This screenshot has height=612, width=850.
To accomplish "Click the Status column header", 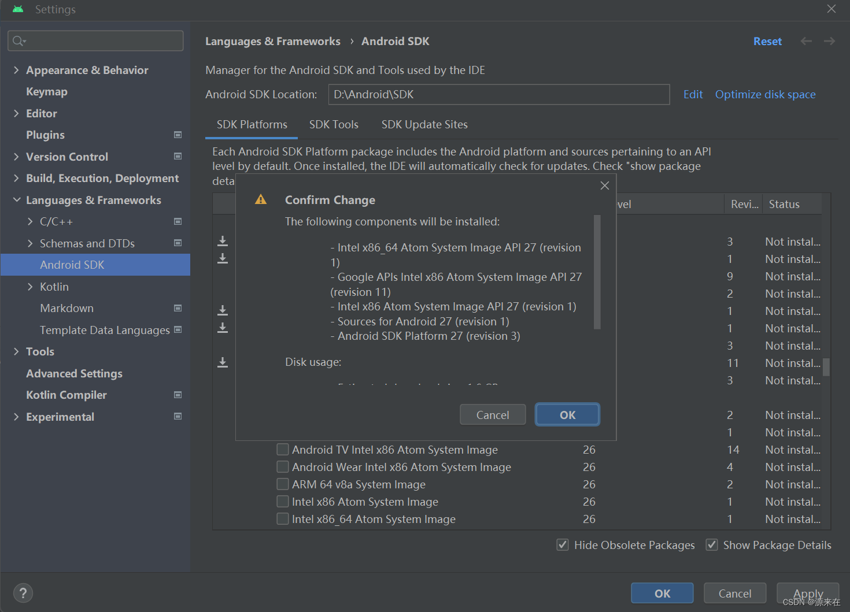I will pos(792,204).
